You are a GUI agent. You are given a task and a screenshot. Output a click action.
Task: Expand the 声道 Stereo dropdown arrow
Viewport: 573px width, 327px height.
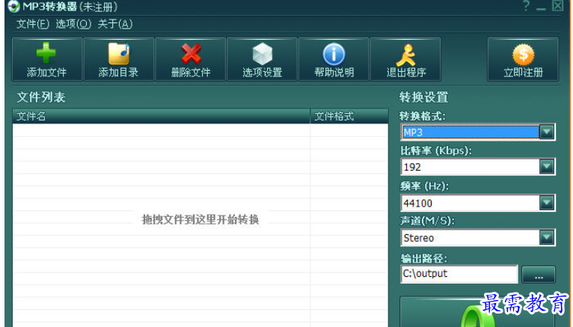547,237
